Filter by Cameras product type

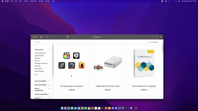tap(37, 66)
